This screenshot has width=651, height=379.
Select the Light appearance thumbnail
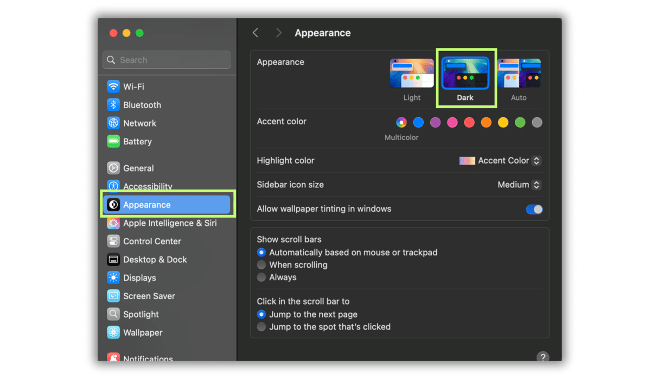pos(412,73)
